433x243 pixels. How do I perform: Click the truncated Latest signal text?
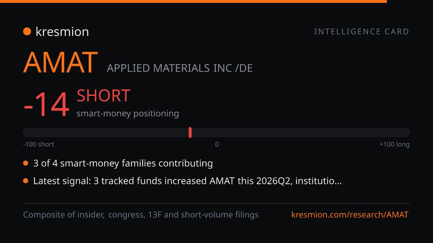click(188, 181)
